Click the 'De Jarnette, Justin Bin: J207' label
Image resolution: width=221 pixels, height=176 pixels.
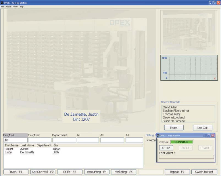81,117
